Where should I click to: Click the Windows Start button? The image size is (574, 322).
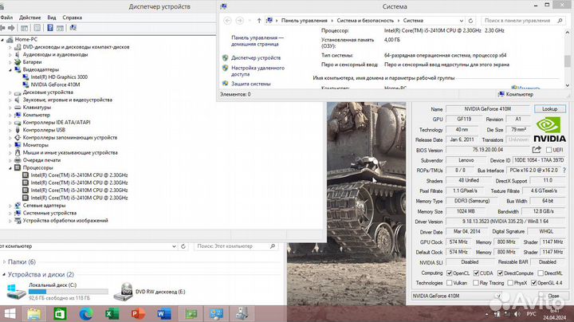tap(10, 314)
